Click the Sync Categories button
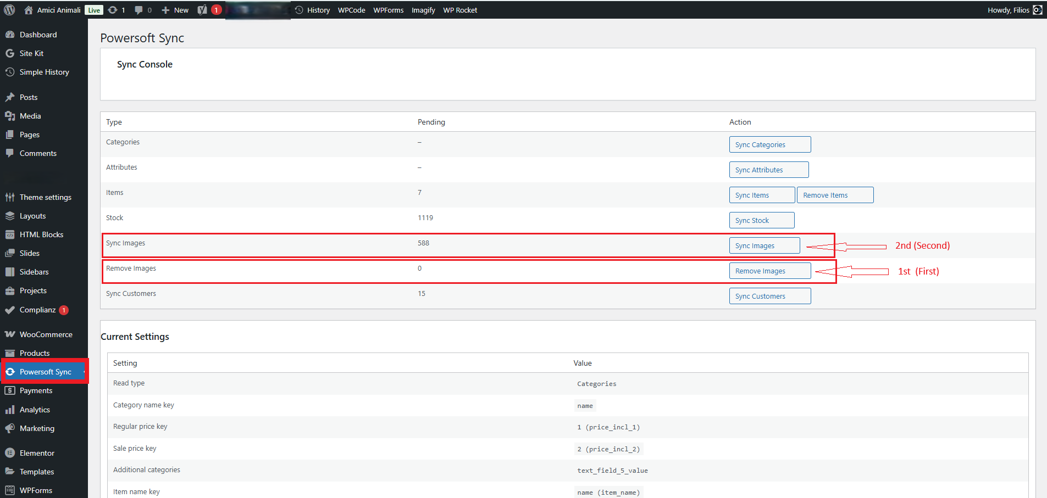The width and height of the screenshot is (1047, 498). point(769,144)
